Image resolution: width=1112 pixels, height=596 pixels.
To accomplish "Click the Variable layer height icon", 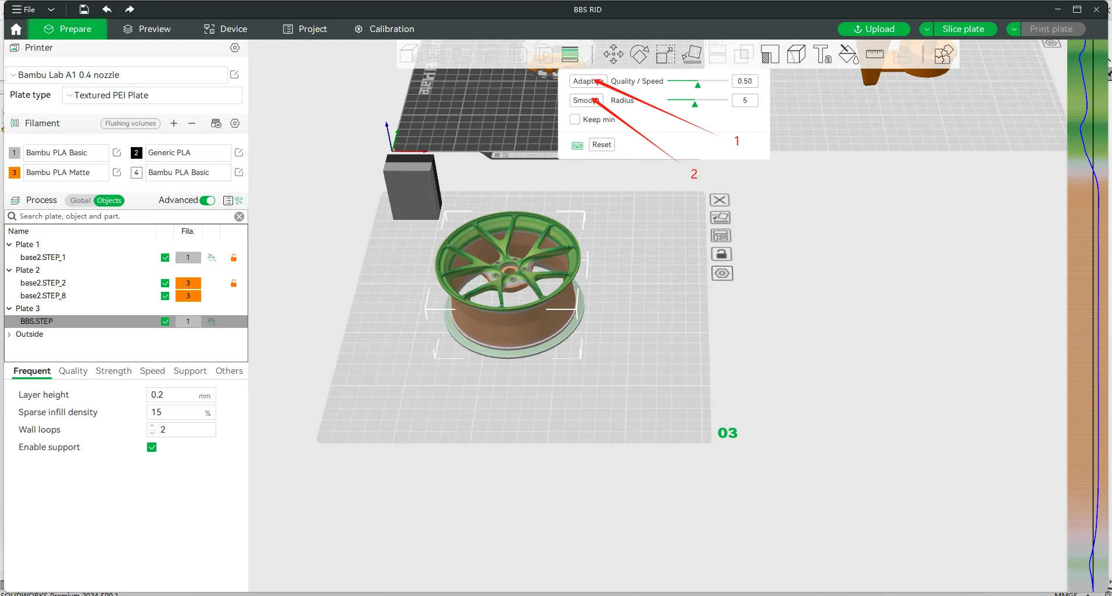I will [x=570, y=55].
